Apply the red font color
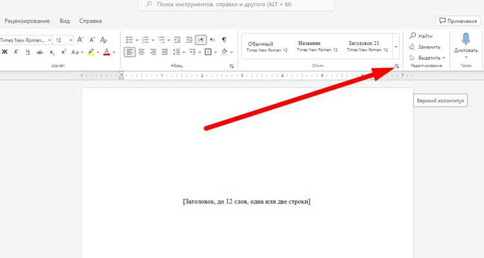484x258 pixels. click(106, 52)
